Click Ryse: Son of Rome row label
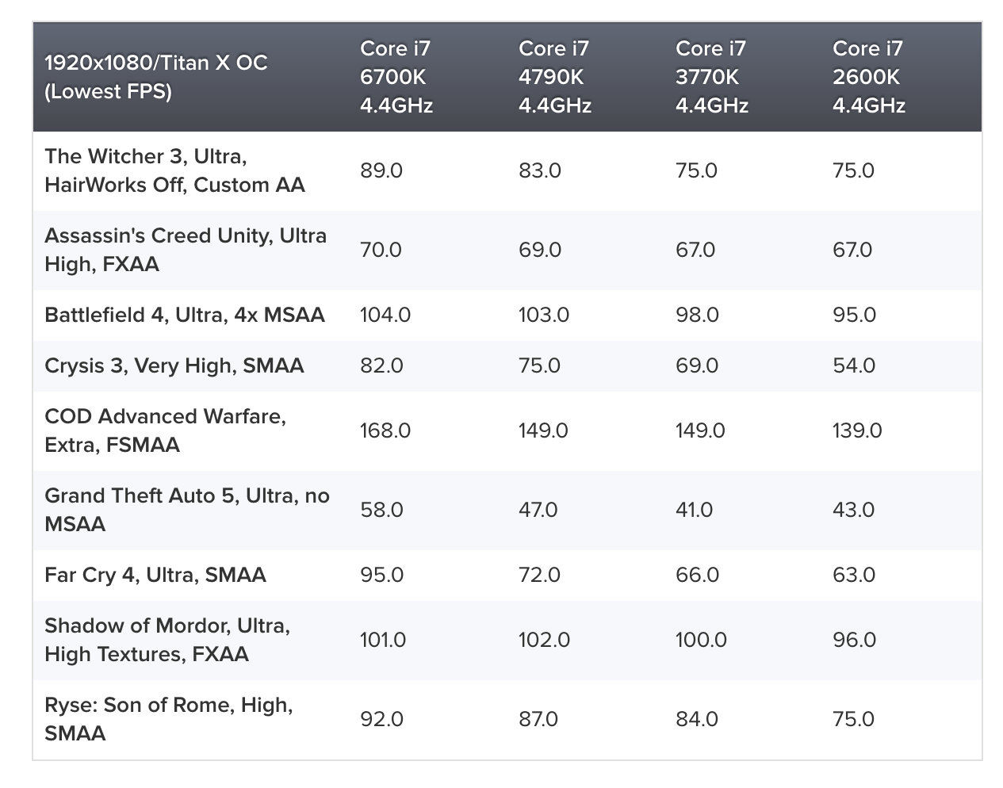The width and height of the screenshot is (1003, 788). pyautogui.click(x=169, y=719)
